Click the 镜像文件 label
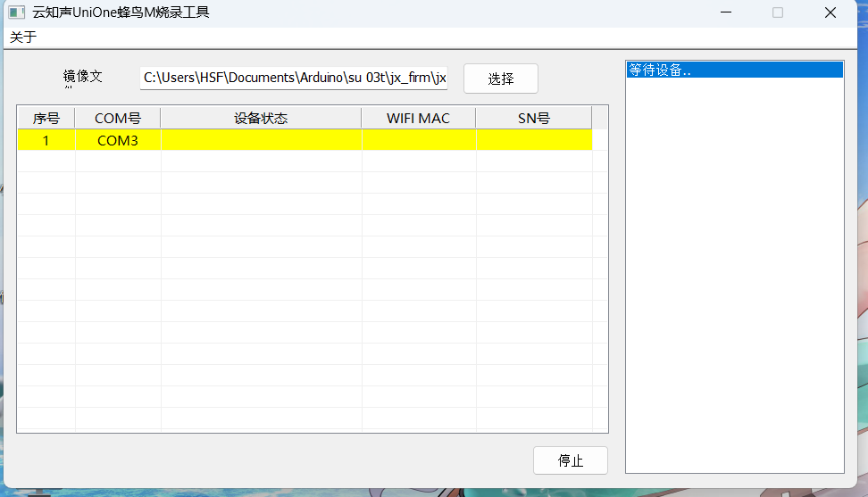The image size is (868, 497). coord(83,78)
